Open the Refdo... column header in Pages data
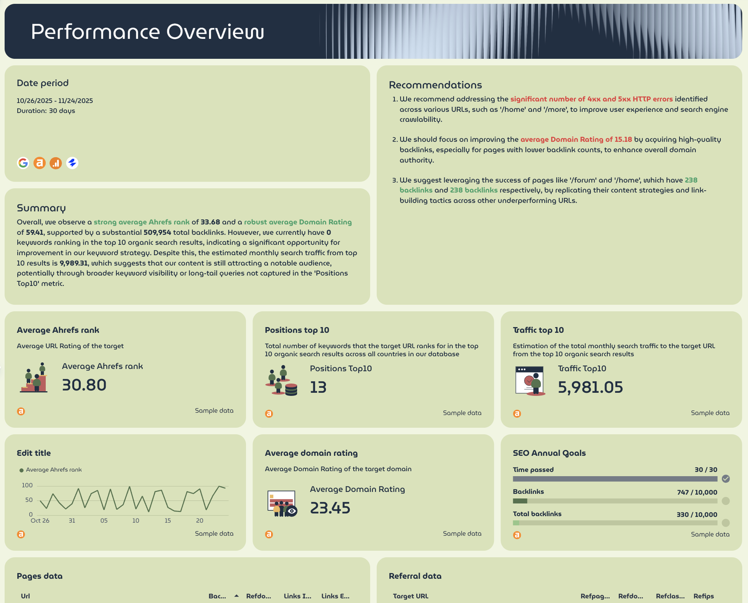 258,596
